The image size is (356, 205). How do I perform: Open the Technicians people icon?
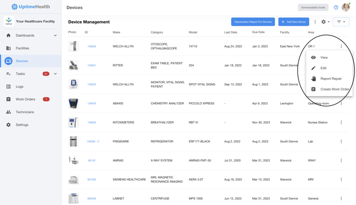coord(8,112)
